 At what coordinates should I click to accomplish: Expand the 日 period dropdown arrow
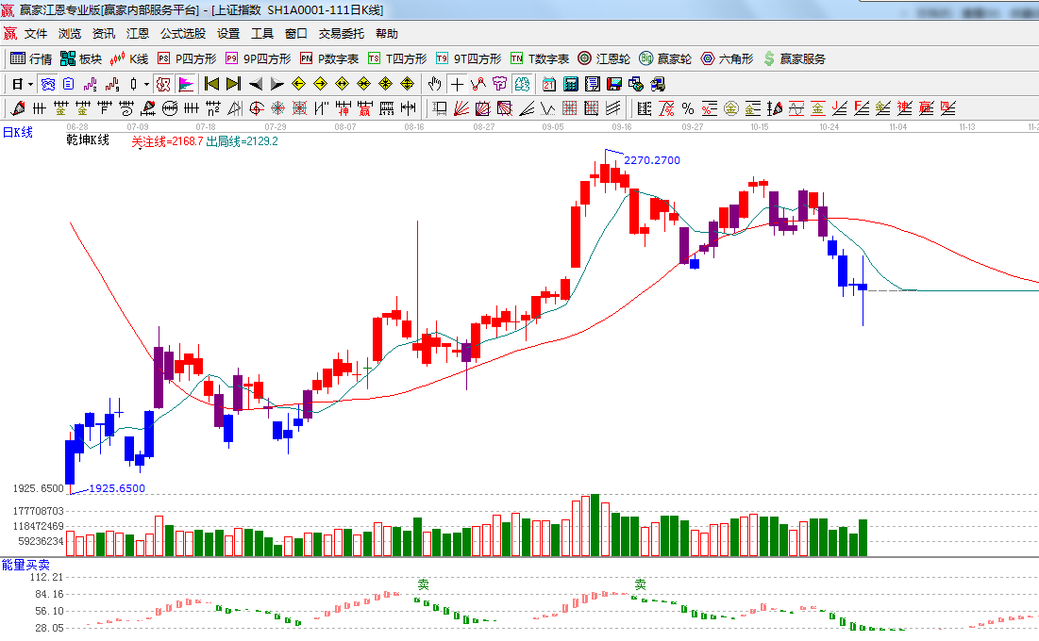tap(29, 84)
